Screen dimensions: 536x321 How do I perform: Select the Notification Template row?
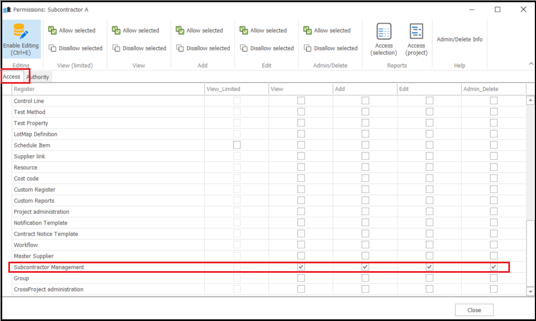coord(269,223)
